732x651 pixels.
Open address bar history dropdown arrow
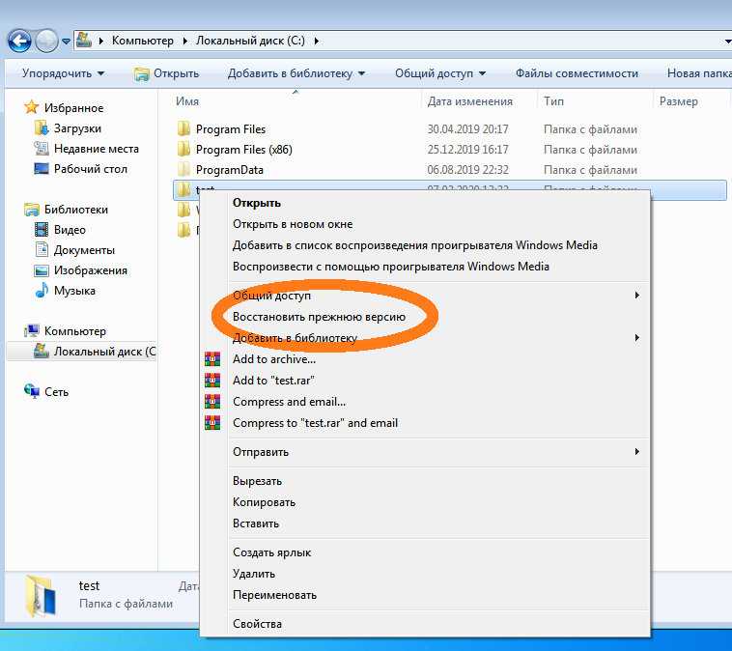tap(727, 42)
